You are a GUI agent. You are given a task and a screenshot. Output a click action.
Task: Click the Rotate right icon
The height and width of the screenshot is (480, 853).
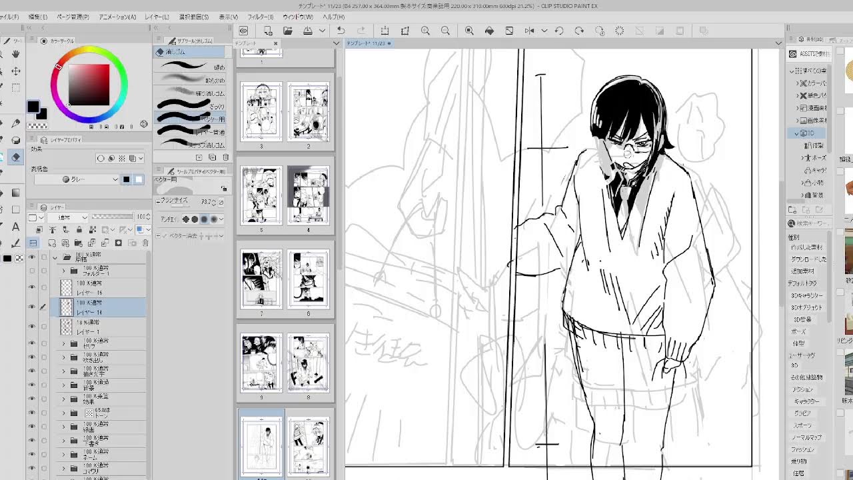coord(579,31)
